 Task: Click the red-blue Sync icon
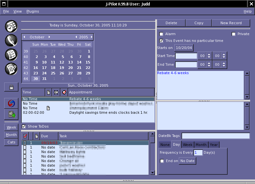pyautogui.click(x=11, y=103)
